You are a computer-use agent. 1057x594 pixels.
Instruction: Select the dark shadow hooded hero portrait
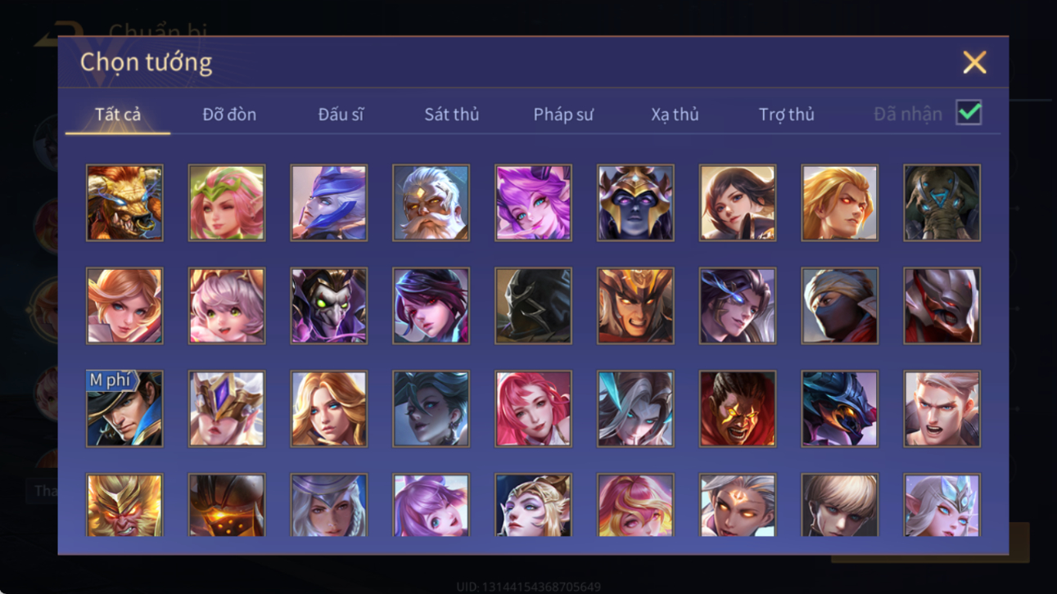(x=533, y=306)
